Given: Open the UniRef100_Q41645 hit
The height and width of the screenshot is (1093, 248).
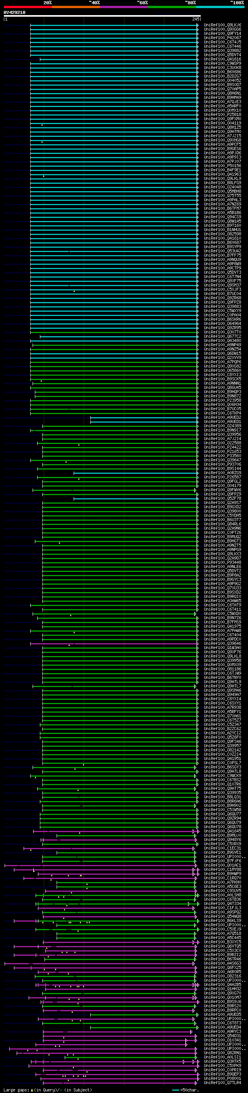Looking at the screenshot, I should [x=222, y=831].
